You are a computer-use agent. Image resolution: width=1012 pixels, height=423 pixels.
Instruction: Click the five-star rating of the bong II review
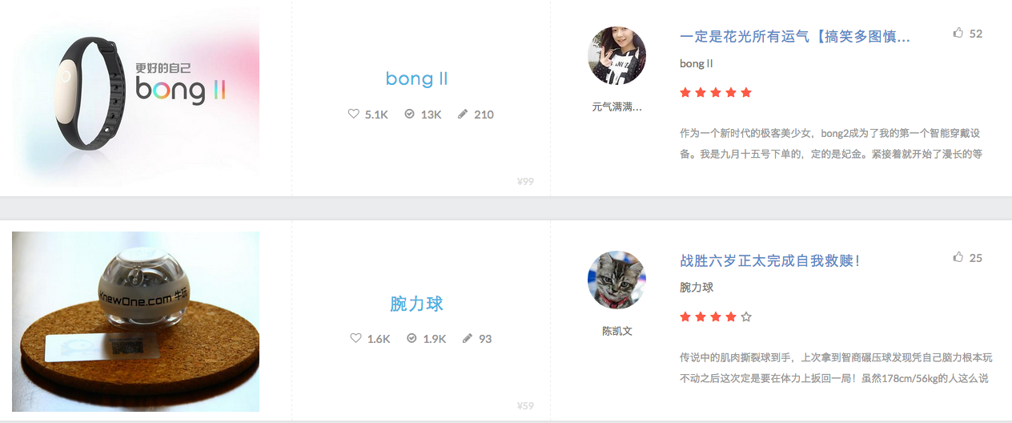716,92
